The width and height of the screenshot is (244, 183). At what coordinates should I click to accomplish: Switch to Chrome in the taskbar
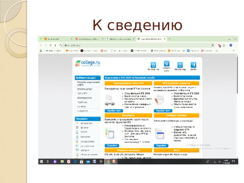coord(108,162)
